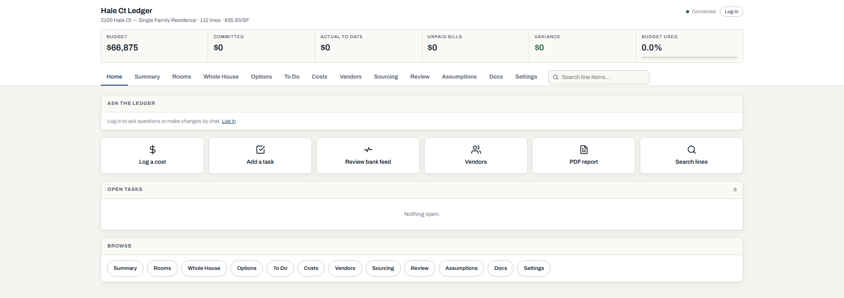Click the Review bank feed label
This screenshot has width=844, height=298.
368,162
